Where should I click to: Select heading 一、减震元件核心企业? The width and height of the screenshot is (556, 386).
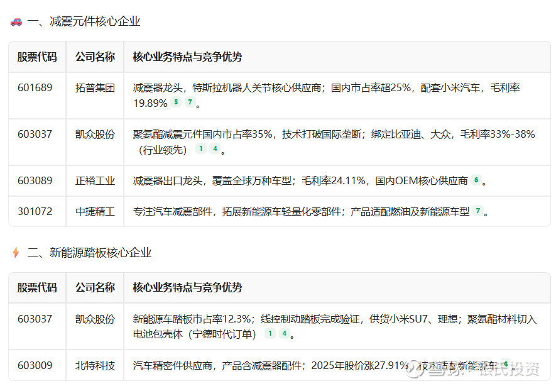(x=84, y=21)
